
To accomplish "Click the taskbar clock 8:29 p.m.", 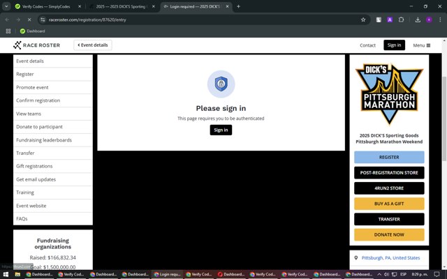I will 420,274.
